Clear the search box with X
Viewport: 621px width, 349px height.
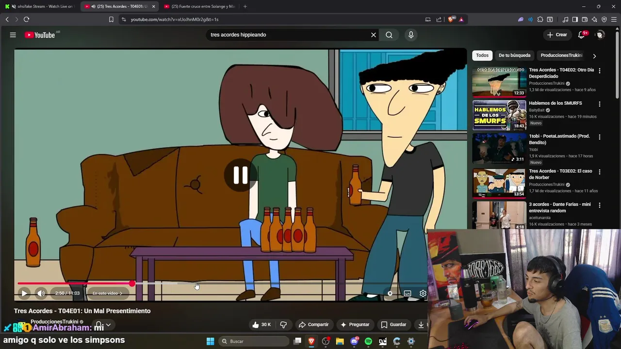[374, 35]
